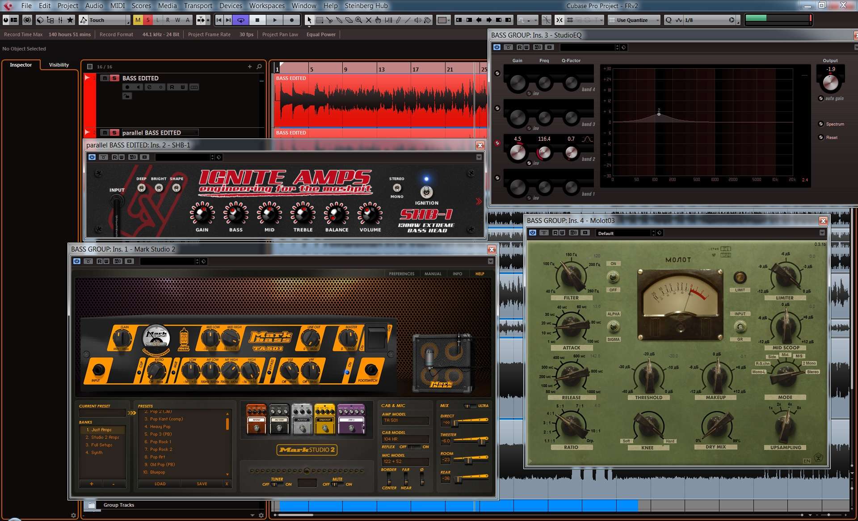Choose the Glue tool
The image size is (858, 521).
[339, 20]
